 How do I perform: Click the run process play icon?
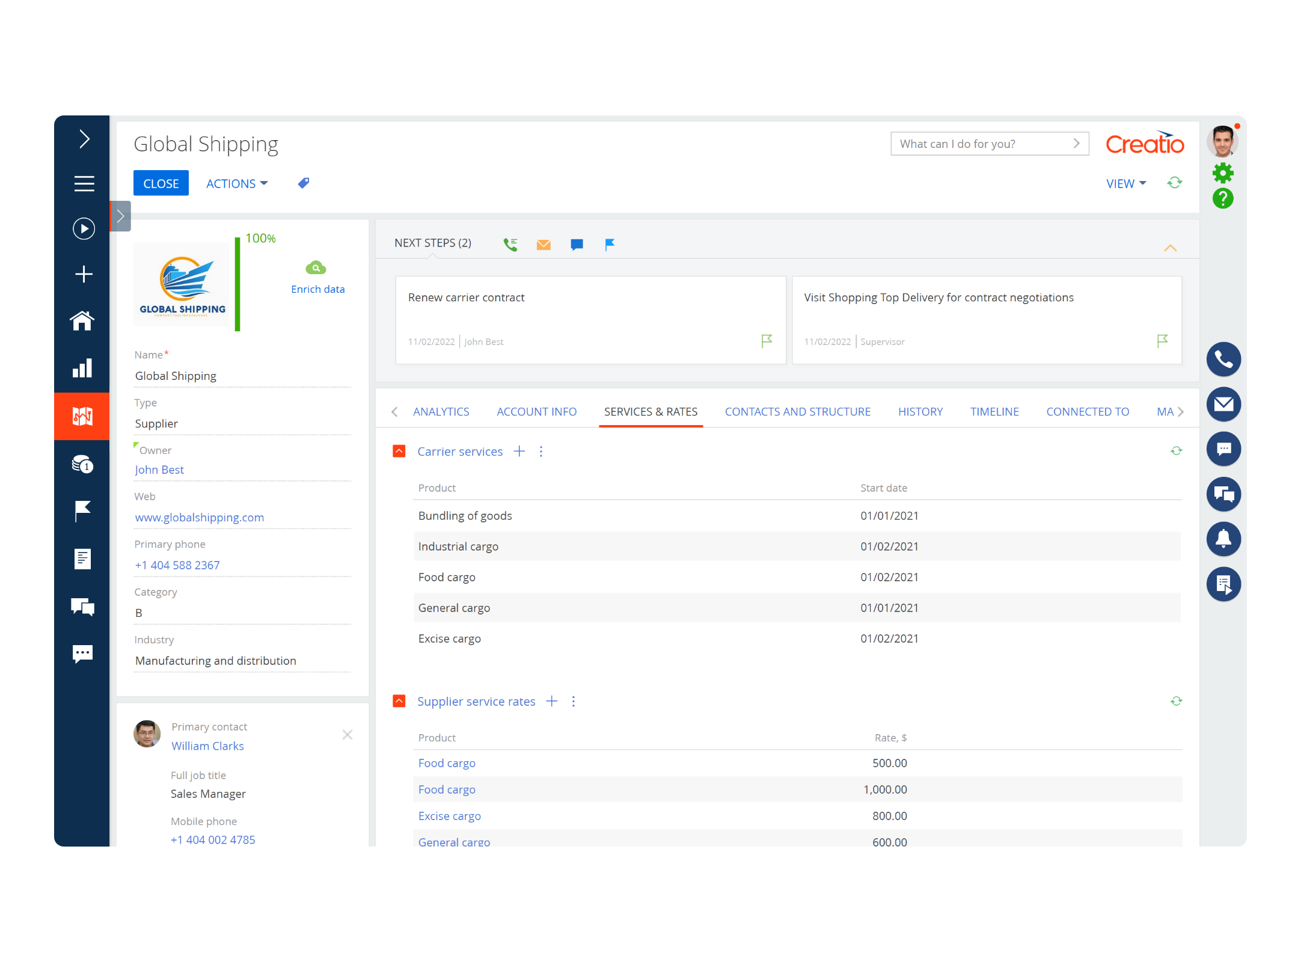coord(84,228)
